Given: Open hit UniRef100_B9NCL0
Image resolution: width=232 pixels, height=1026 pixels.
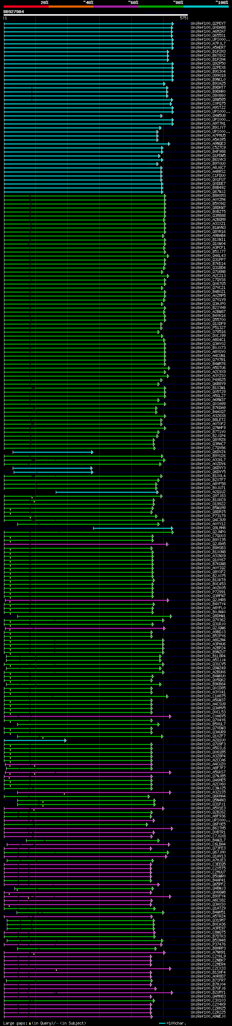Looking at the screenshot, I should pyautogui.click(x=208, y=79).
